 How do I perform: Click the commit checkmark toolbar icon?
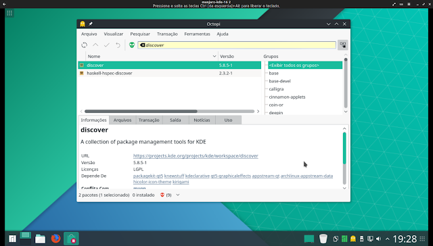[107, 45]
